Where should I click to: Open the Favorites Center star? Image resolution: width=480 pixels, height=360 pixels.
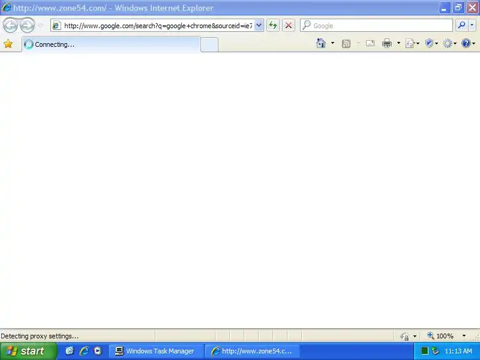point(8,44)
